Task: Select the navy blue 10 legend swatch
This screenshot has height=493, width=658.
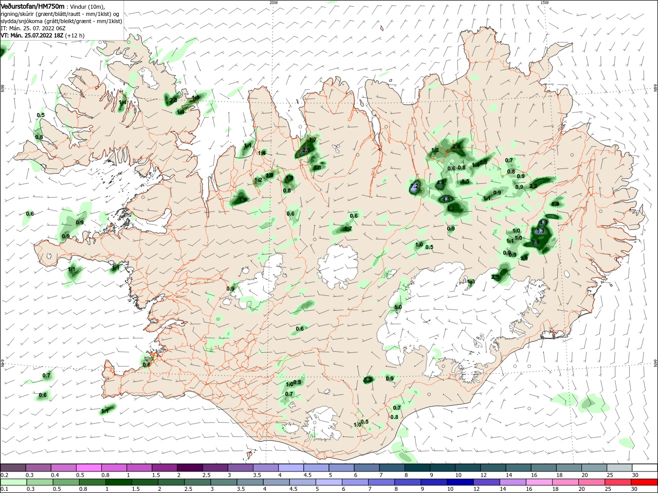Action: tap(460, 482)
